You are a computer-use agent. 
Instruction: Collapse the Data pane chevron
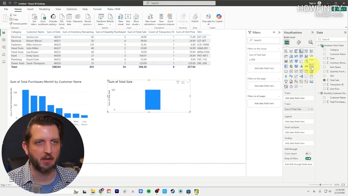345,32
